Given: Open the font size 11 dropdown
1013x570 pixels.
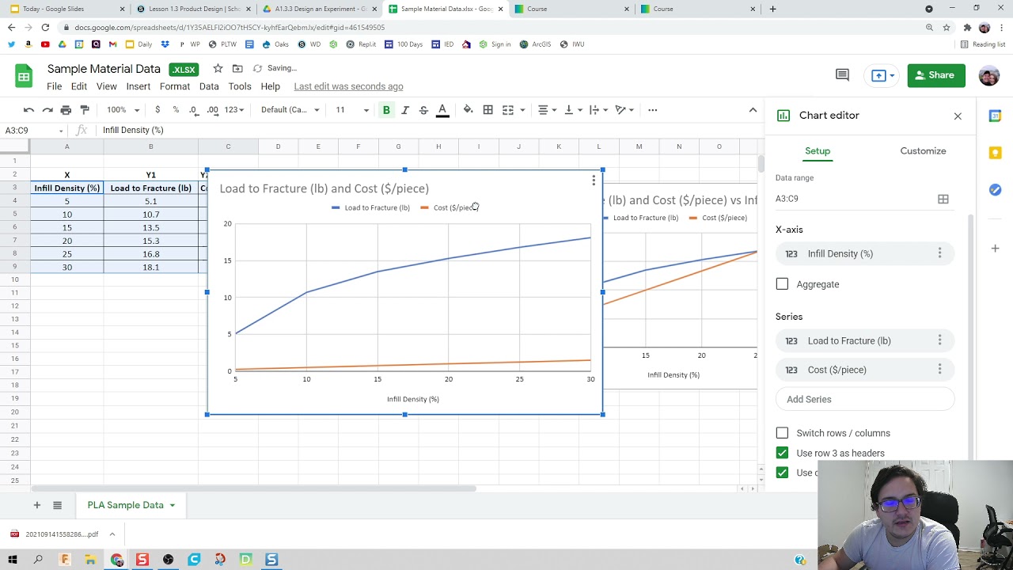Looking at the screenshot, I should point(351,110).
